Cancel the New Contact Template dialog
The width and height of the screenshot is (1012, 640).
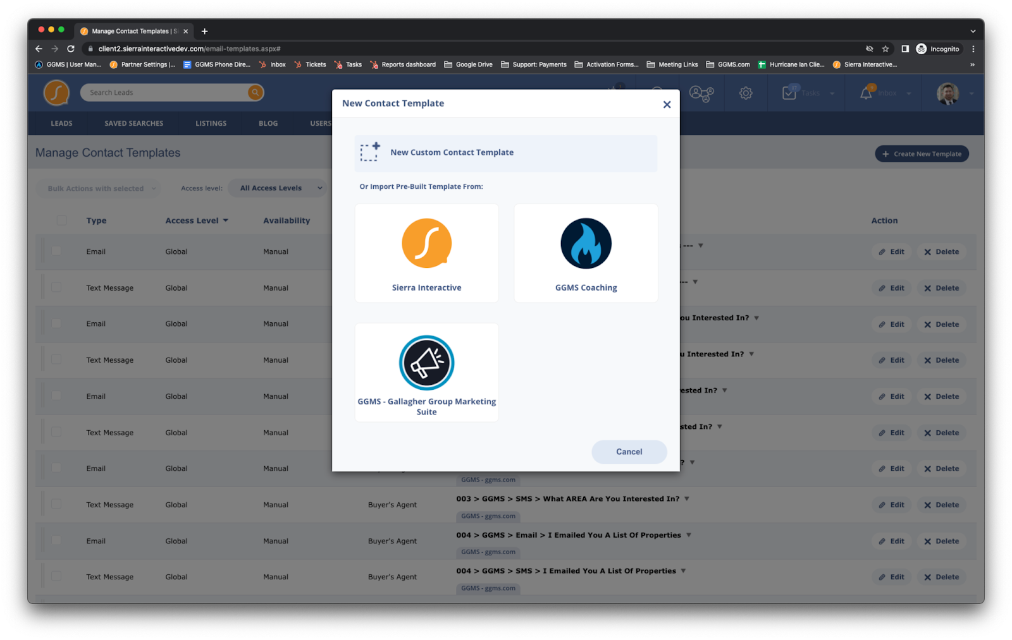(x=629, y=452)
